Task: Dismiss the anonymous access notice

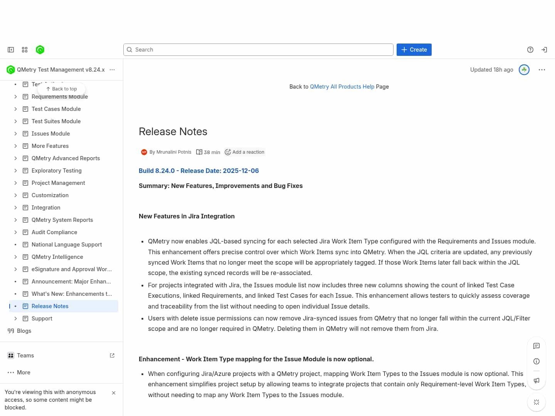Action: coord(114,393)
